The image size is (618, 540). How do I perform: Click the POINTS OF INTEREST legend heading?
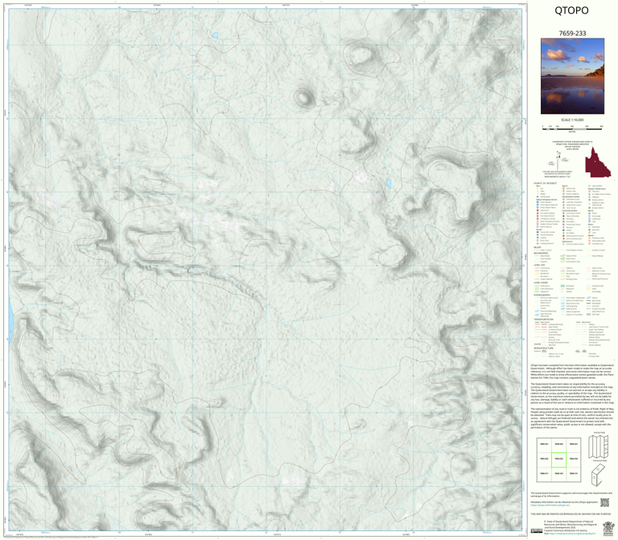pos(545,183)
